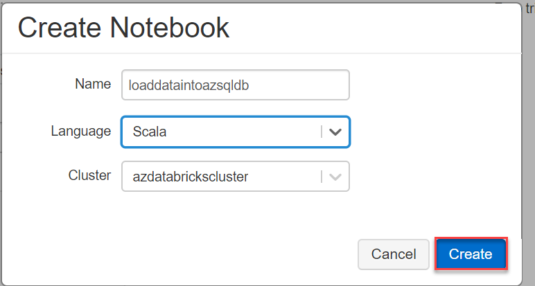Click the blank space right of Name field

tap(430, 84)
